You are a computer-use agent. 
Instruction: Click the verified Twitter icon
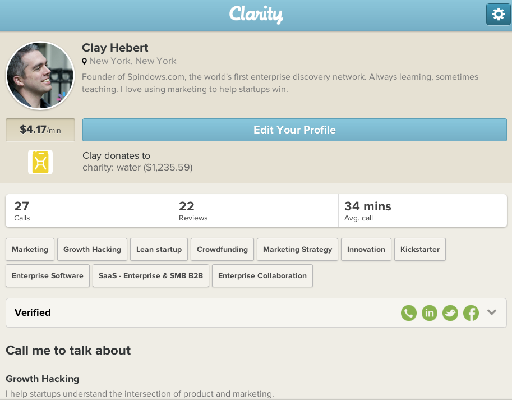pyautogui.click(x=450, y=313)
